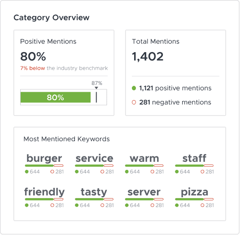Click the Most Mentioned Keywords heading
Viewport: 240px width, 235px height.
(x=66, y=139)
